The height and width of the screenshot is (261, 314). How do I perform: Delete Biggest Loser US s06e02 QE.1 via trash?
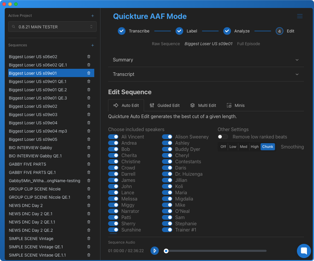(89, 65)
